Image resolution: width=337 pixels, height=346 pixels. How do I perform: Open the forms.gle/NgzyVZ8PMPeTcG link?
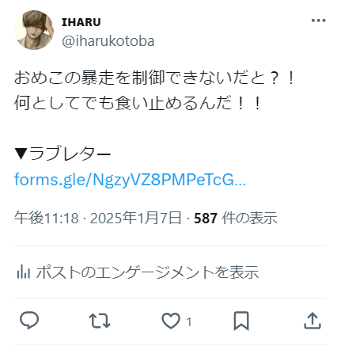[130, 180]
